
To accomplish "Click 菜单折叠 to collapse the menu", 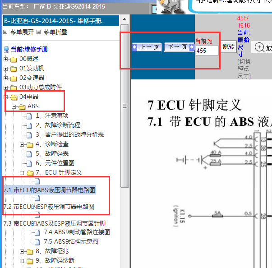I will tap(55, 32).
